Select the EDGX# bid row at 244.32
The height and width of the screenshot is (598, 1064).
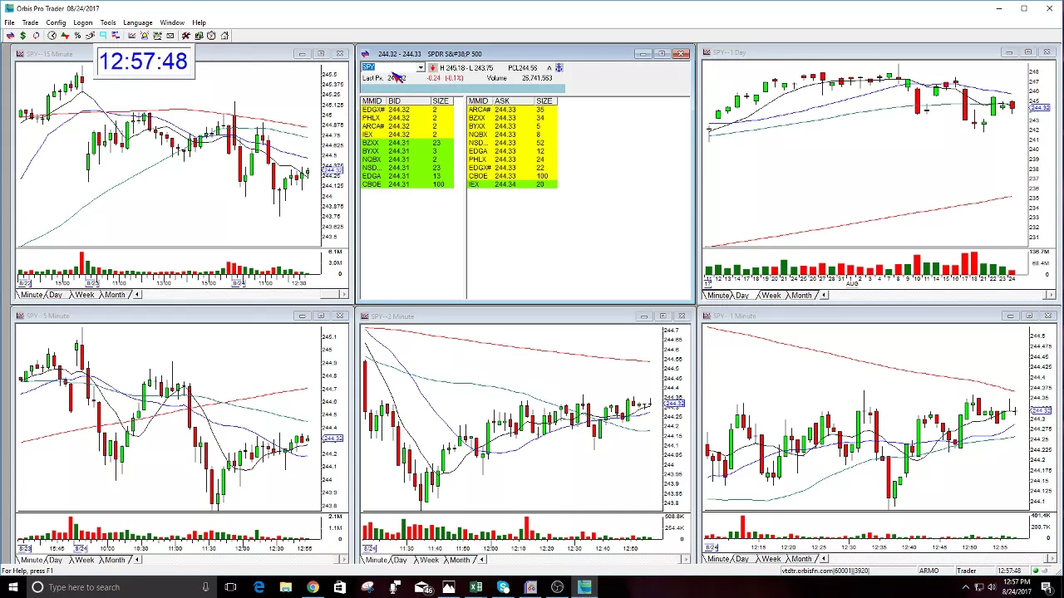click(x=407, y=110)
